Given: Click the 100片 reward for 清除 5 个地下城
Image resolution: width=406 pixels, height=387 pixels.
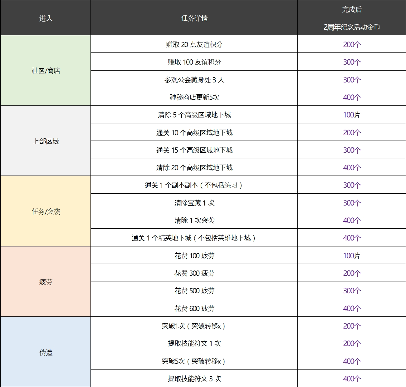Looking at the screenshot, I should [x=351, y=115].
